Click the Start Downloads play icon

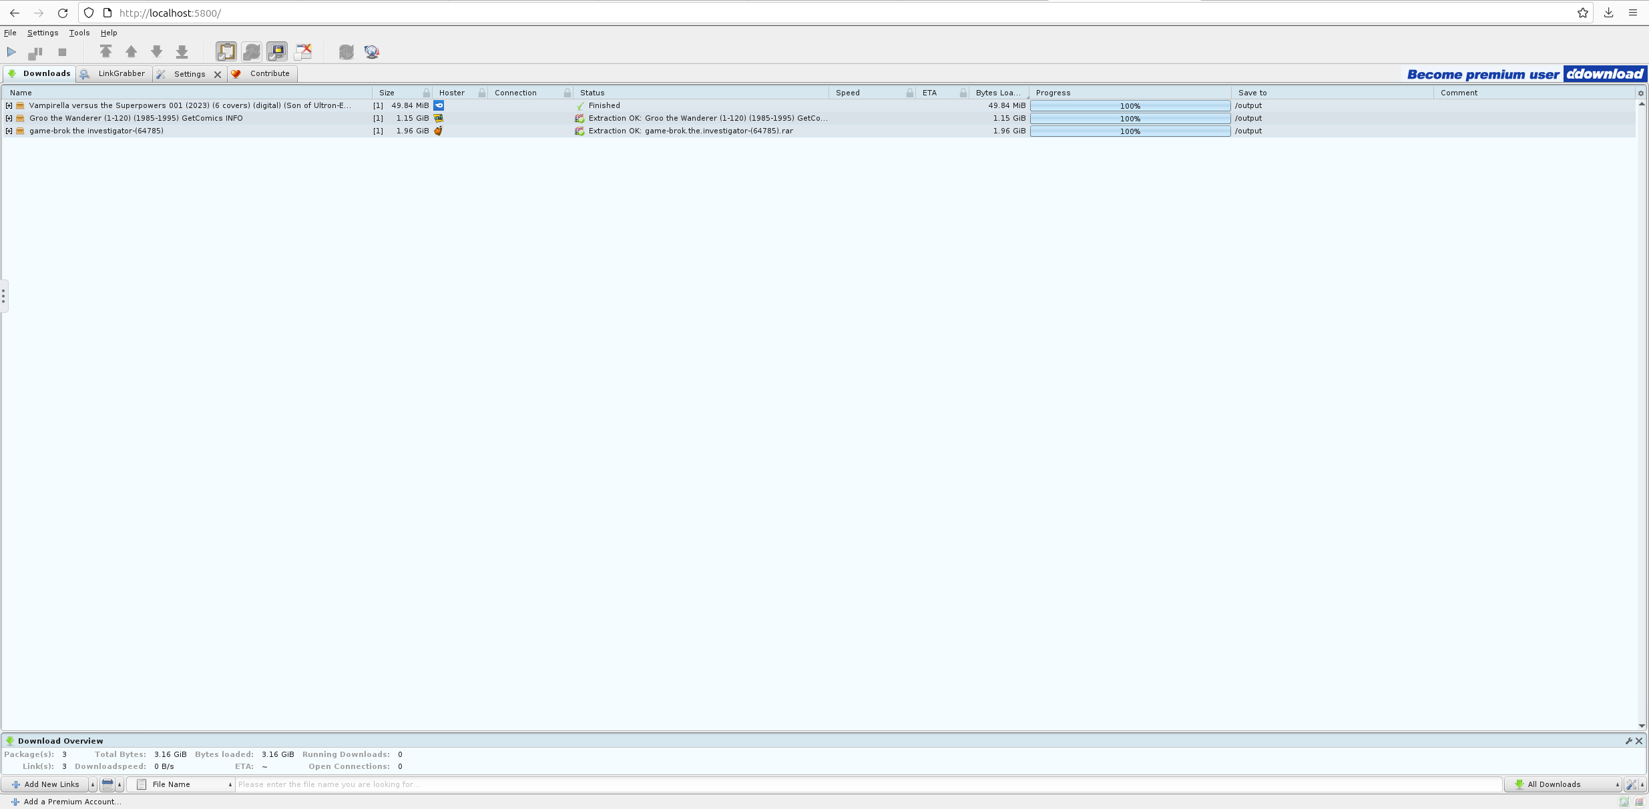click(x=11, y=52)
